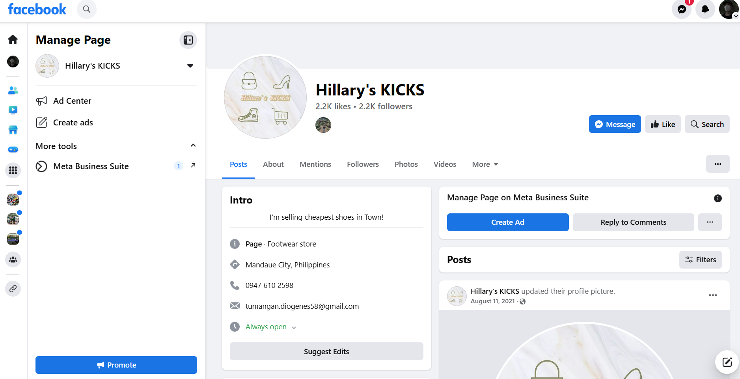This screenshot has height=379, width=740.
Task: Open Messenger chats icon
Action: [682, 9]
